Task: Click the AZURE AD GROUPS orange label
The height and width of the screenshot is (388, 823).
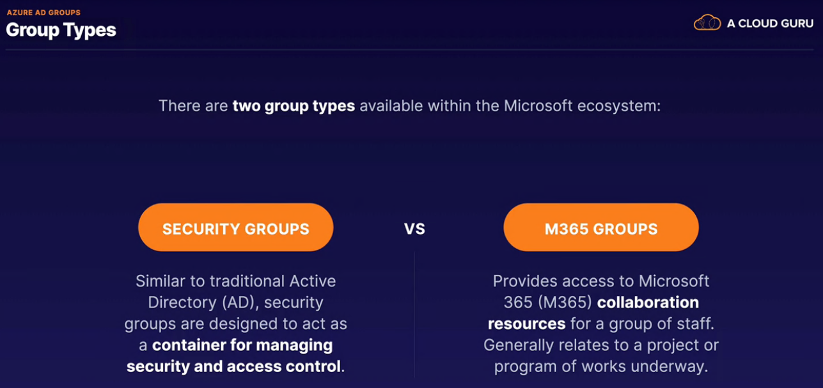Action: tap(43, 12)
